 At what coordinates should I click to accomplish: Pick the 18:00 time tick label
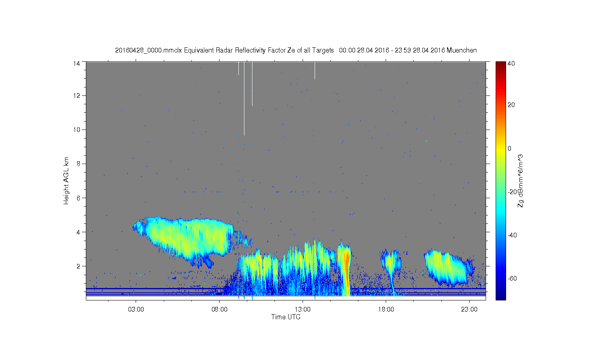pyautogui.click(x=386, y=310)
